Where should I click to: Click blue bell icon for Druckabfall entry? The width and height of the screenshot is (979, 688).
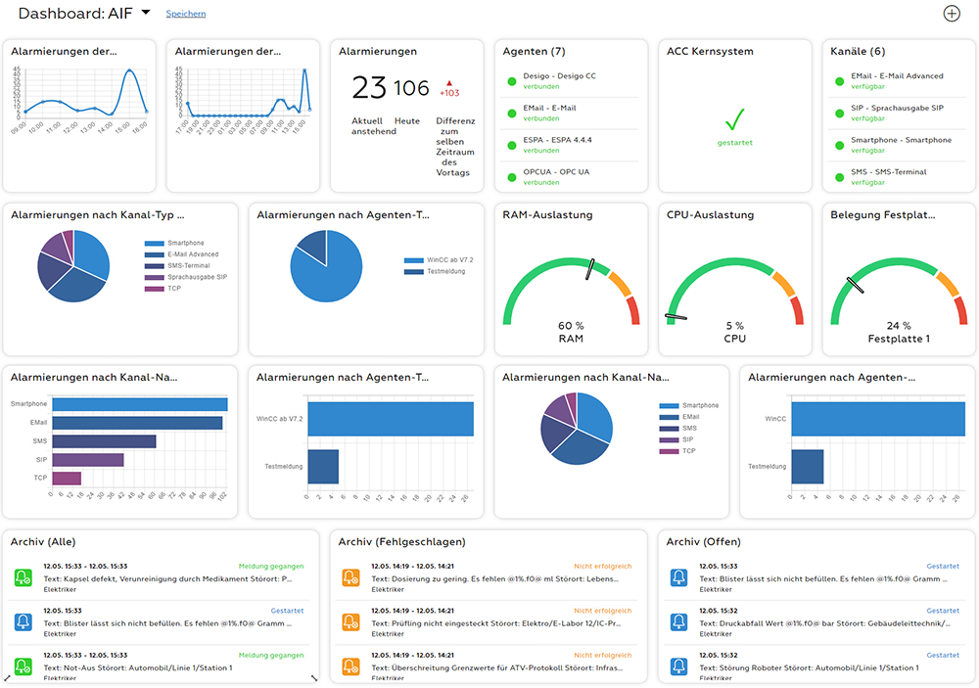[x=678, y=621]
